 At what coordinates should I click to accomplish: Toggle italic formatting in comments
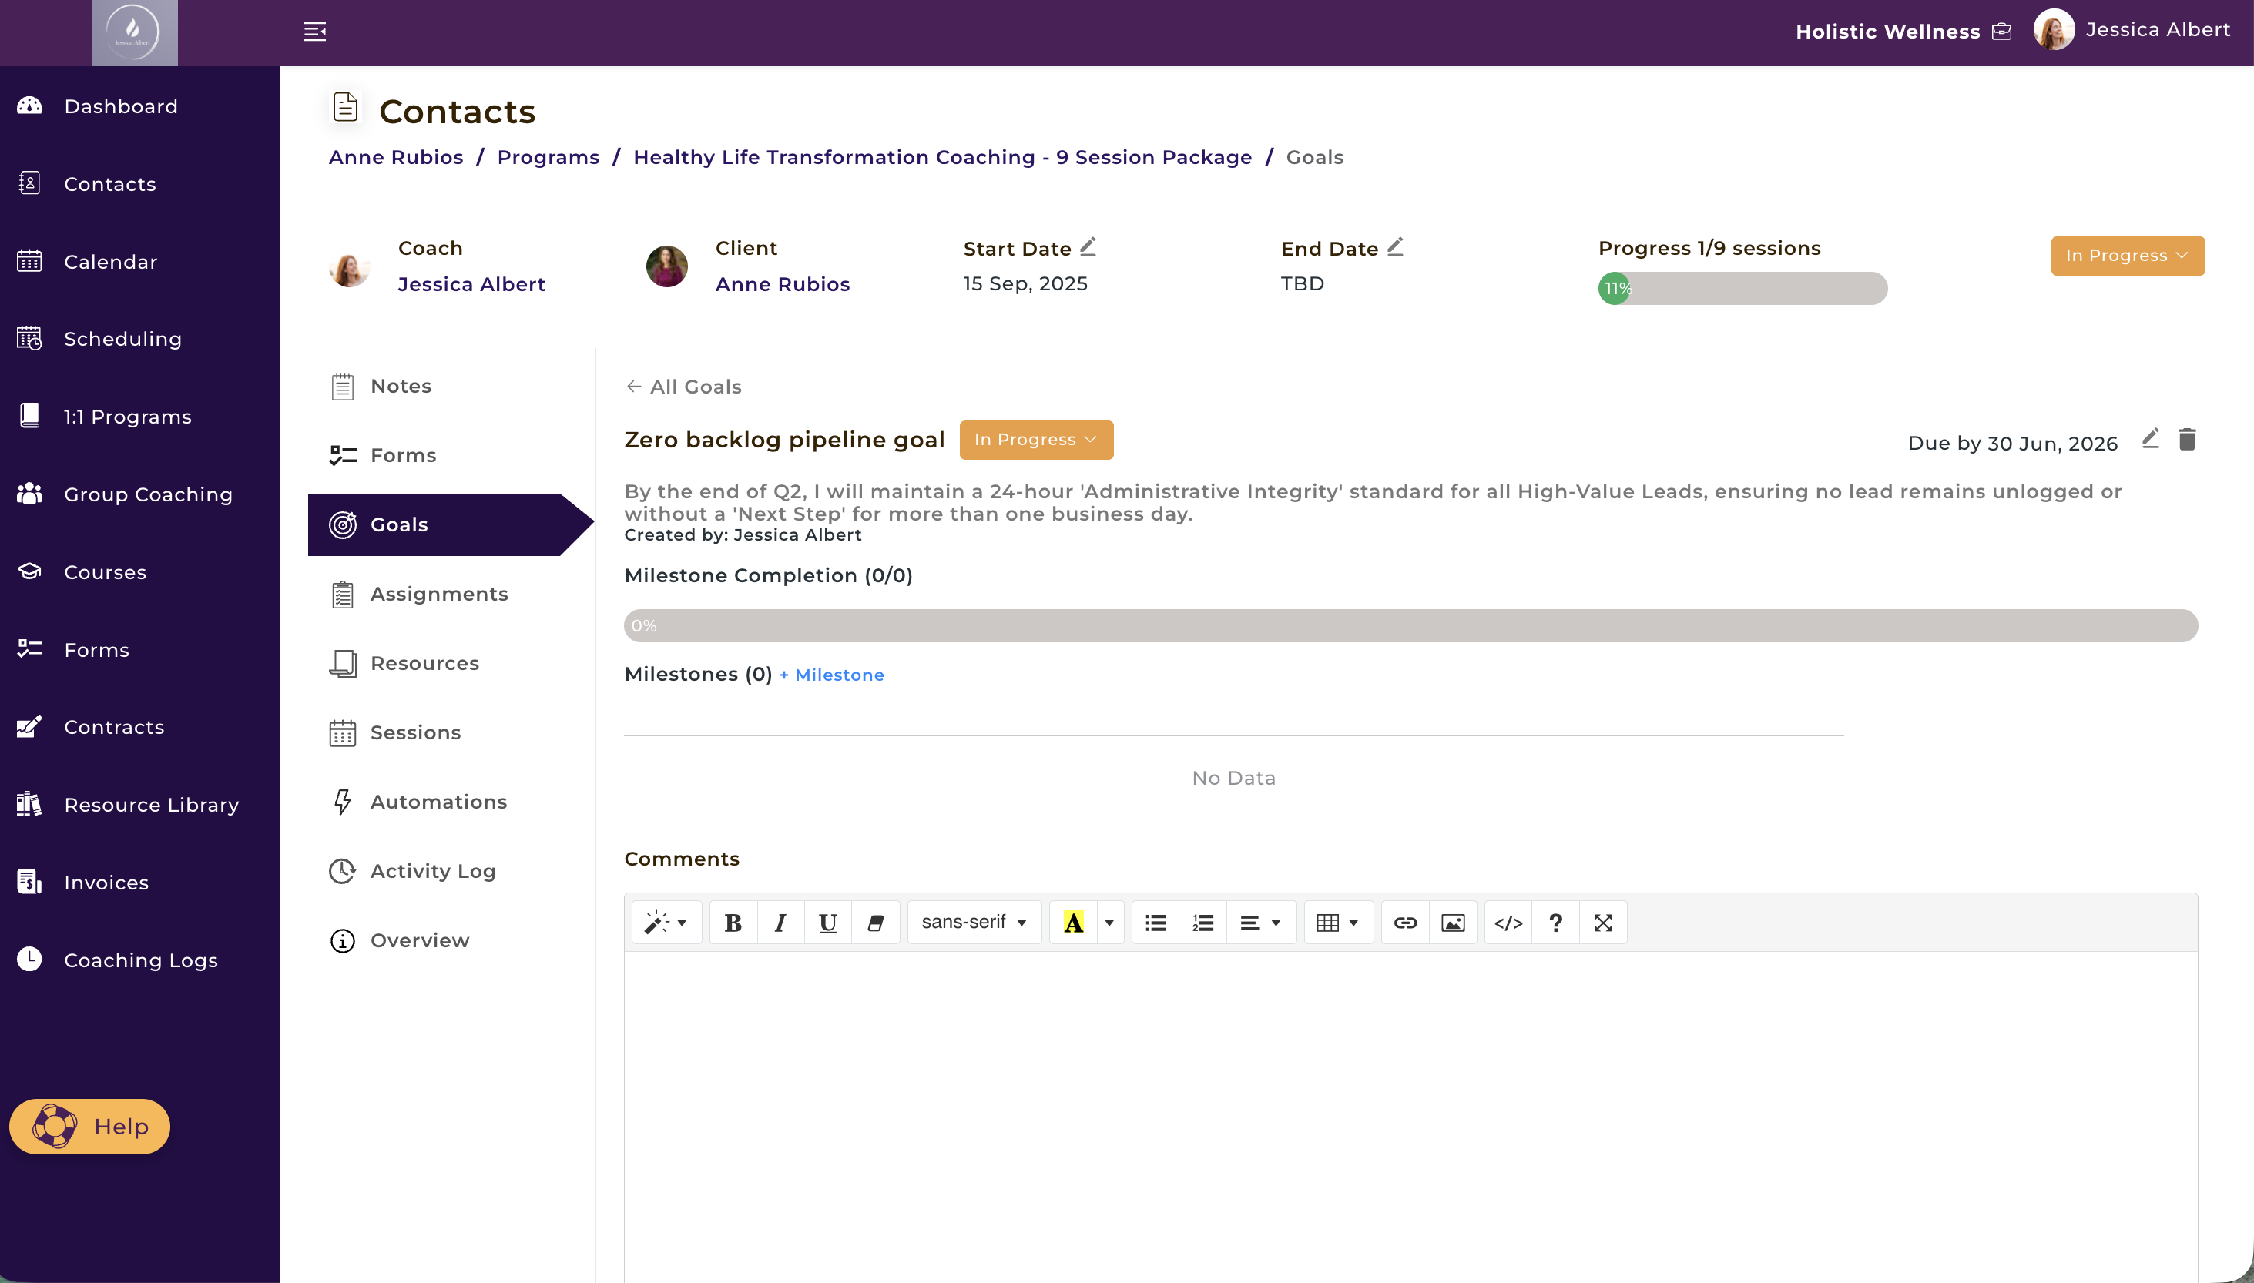tap(780, 923)
